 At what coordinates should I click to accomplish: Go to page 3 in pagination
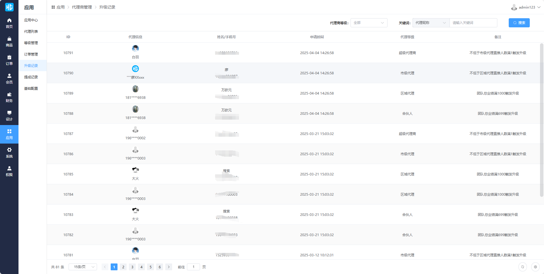(x=132, y=267)
